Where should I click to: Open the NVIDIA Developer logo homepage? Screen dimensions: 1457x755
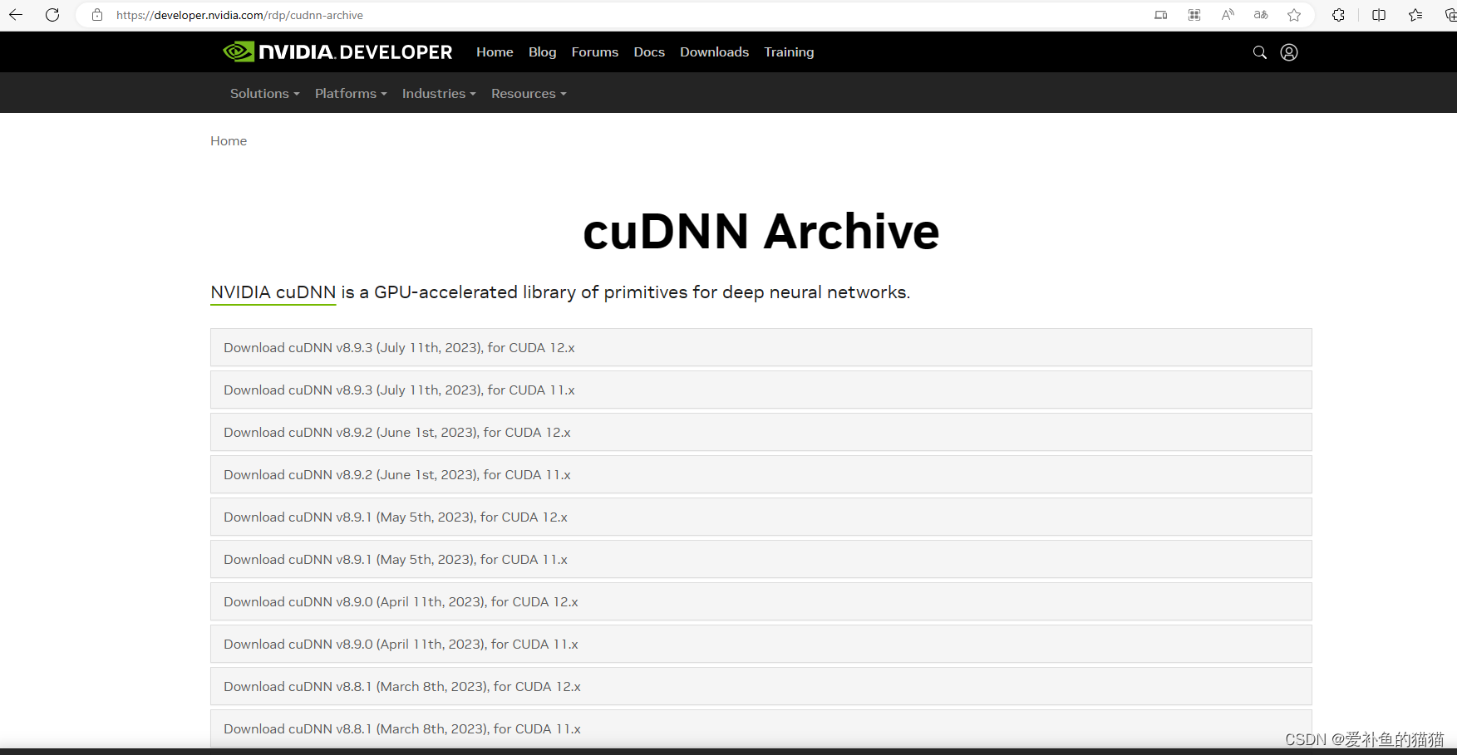click(337, 51)
